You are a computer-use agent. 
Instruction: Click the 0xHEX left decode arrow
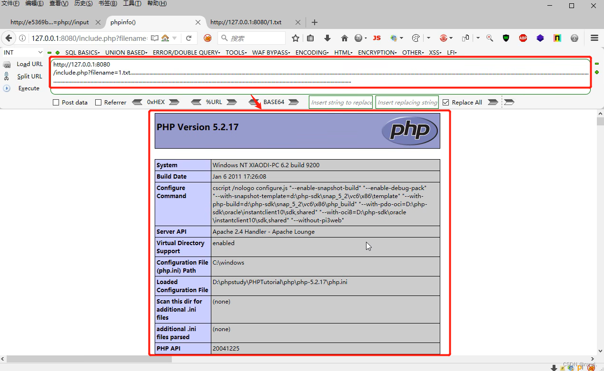click(137, 102)
